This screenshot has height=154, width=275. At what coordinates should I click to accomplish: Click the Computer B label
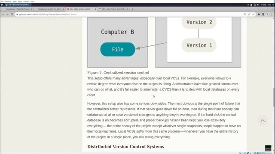117,32
